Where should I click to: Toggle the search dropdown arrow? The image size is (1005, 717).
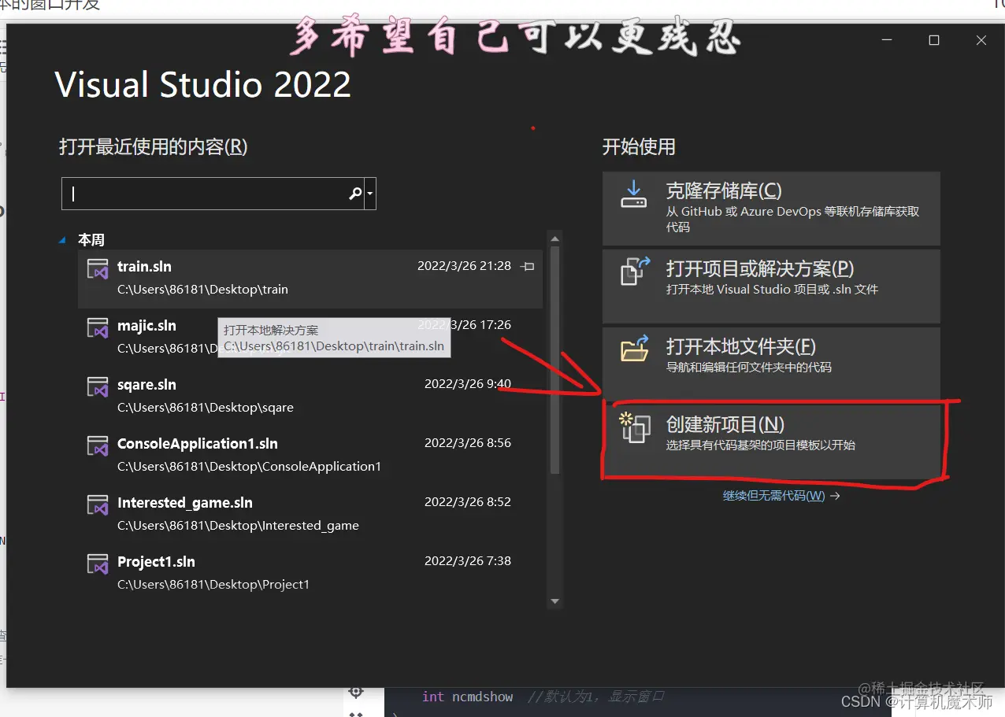(x=369, y=193)
